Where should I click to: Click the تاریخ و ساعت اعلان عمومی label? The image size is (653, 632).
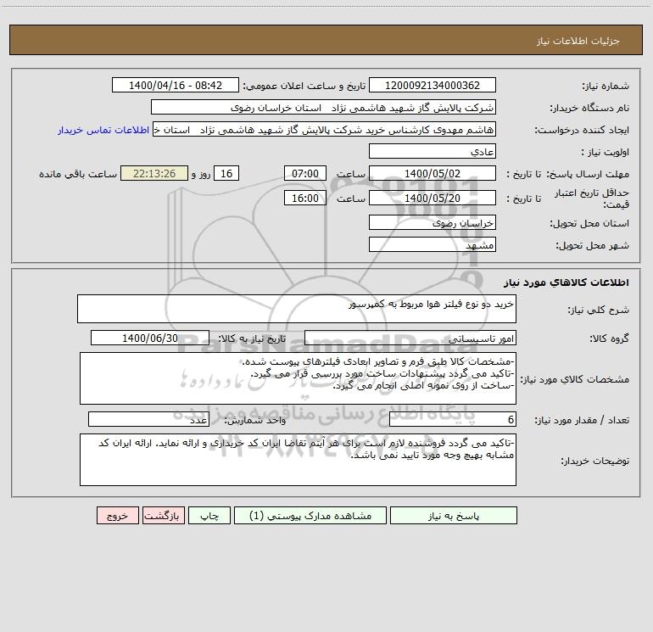click(304, 86)
